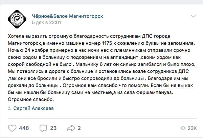Like the post with the heart icon
203x138 pixels.
12,128
